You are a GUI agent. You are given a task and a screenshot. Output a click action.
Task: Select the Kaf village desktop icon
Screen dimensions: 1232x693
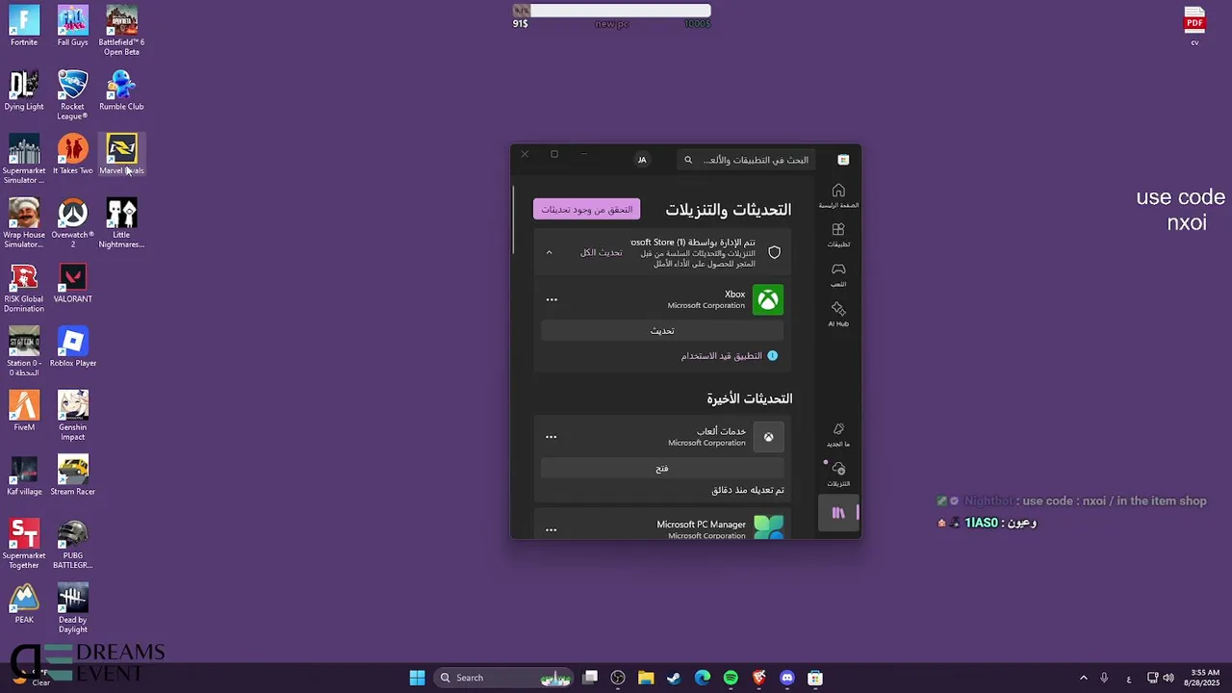[x=24, y=475]
